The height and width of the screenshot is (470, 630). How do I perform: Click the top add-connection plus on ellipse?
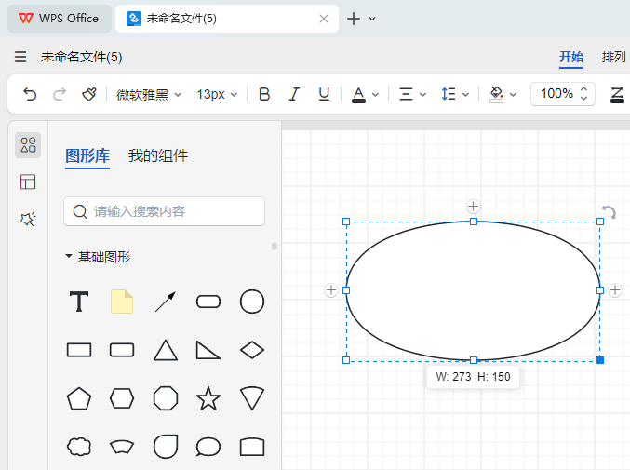coord(474,207)
